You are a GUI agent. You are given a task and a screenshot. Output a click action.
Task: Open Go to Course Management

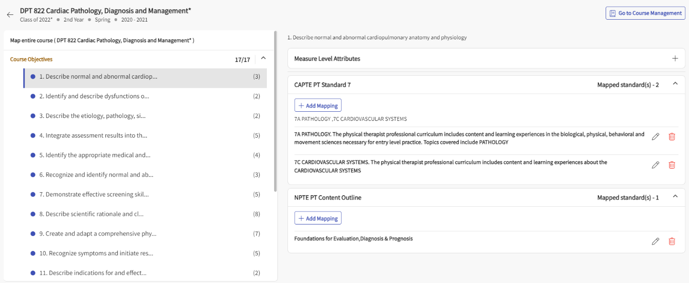pos(645,13)
